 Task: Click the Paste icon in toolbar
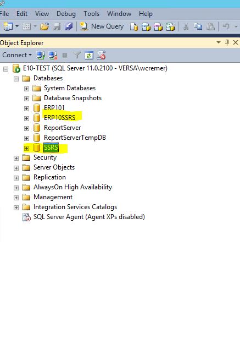click(211, 26)
